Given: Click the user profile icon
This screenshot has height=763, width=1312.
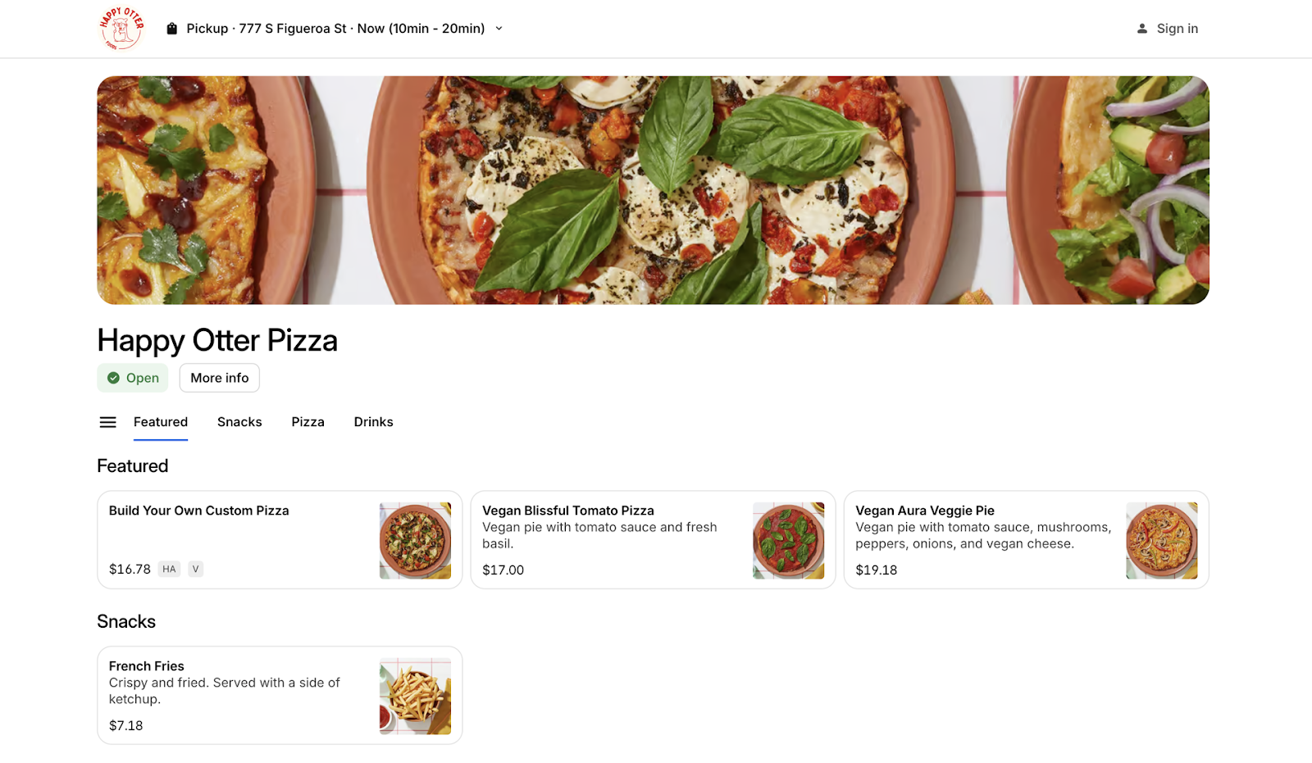Looking at the screenshot, I should point(1141,29).
